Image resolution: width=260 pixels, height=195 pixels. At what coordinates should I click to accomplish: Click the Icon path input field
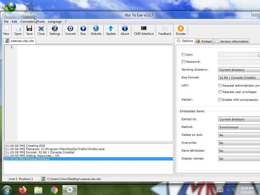[237, 54]
